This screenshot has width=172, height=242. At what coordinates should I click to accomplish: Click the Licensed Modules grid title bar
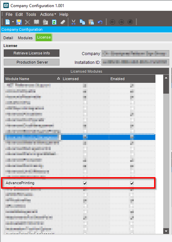click(x=87, y=71)
